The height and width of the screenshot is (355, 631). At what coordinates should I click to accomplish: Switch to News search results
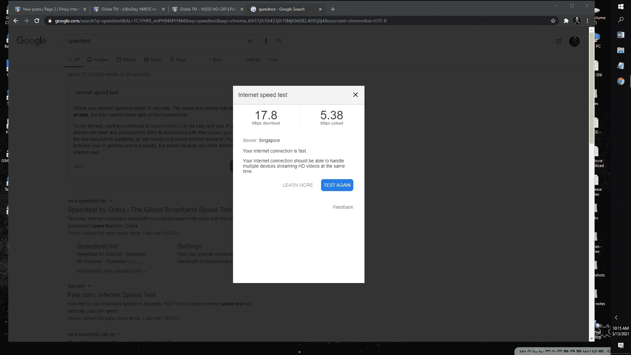point(152,59)
